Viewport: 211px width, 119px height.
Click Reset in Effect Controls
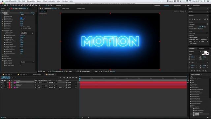pyautogui.click(x=22, y=13)
